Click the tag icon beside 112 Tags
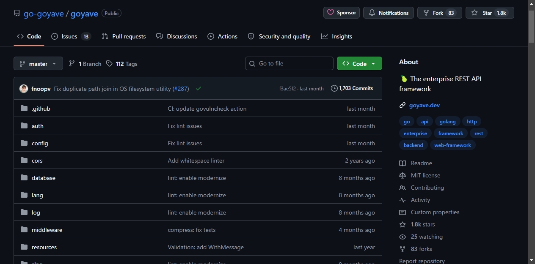The height and width of the screenshot is (264, 535). [109, 64]
